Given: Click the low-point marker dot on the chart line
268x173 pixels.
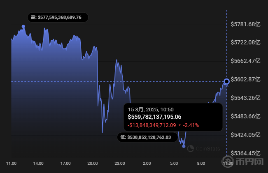Looking at the screenshot, I should tap(184, 146).
